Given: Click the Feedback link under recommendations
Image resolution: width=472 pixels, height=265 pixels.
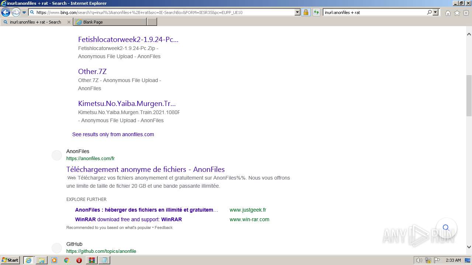Looking at the screenshot, I should (x=163, y=227).
